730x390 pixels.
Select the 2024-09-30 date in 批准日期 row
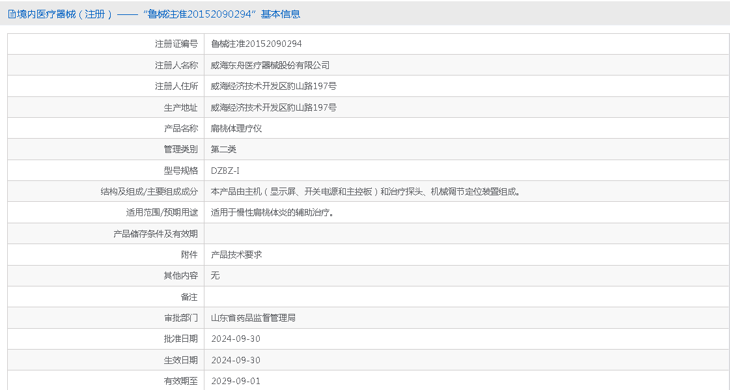coord(236,339)
